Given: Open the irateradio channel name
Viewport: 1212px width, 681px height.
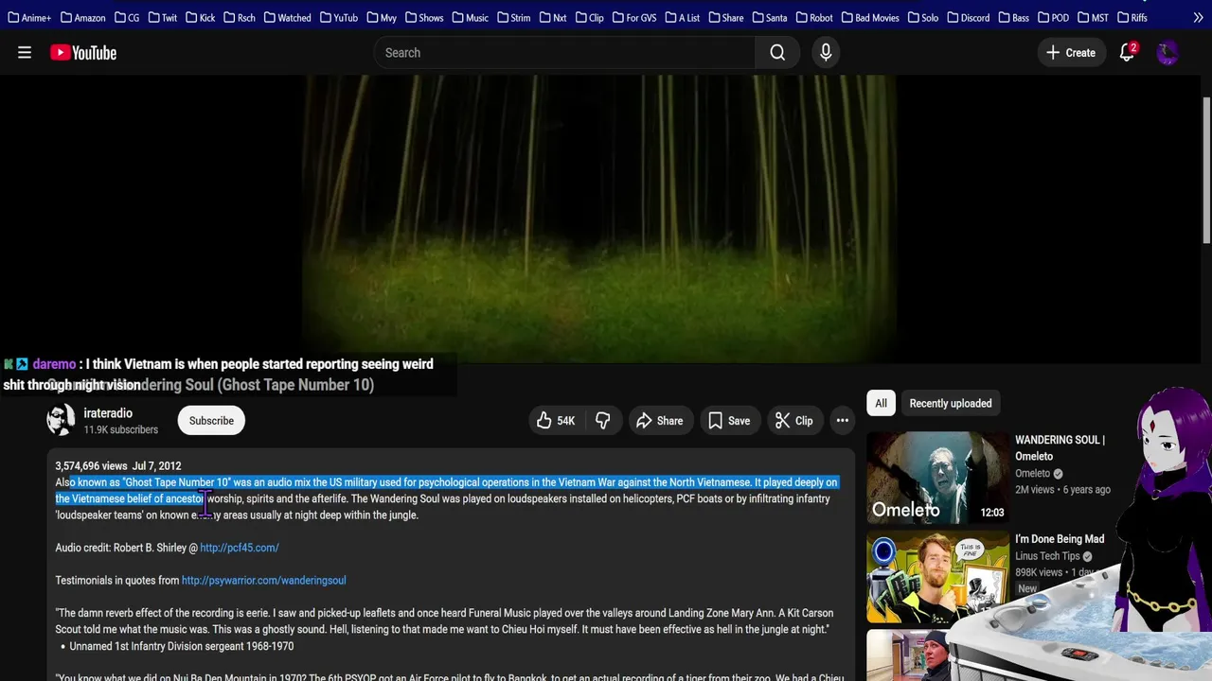Looking at the screenshot, I should (x=108, y=413).
